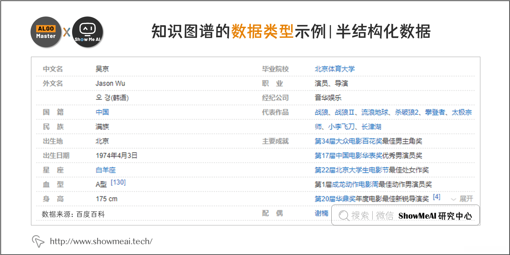Open the 第34届大众电影百花奖 award link

click(x=348, y=141)
